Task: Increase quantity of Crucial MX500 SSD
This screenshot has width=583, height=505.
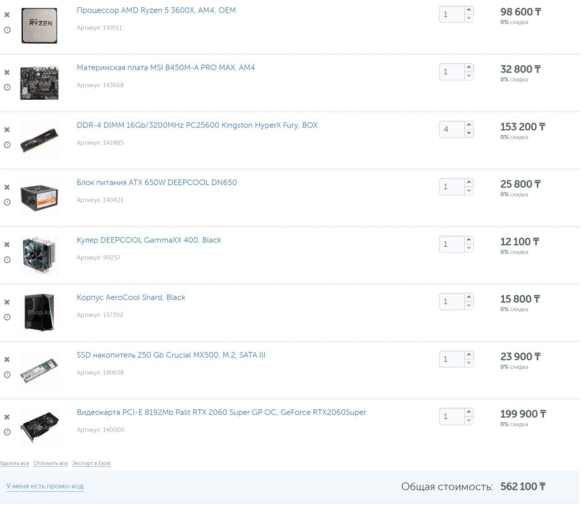Action: point(469,355)
